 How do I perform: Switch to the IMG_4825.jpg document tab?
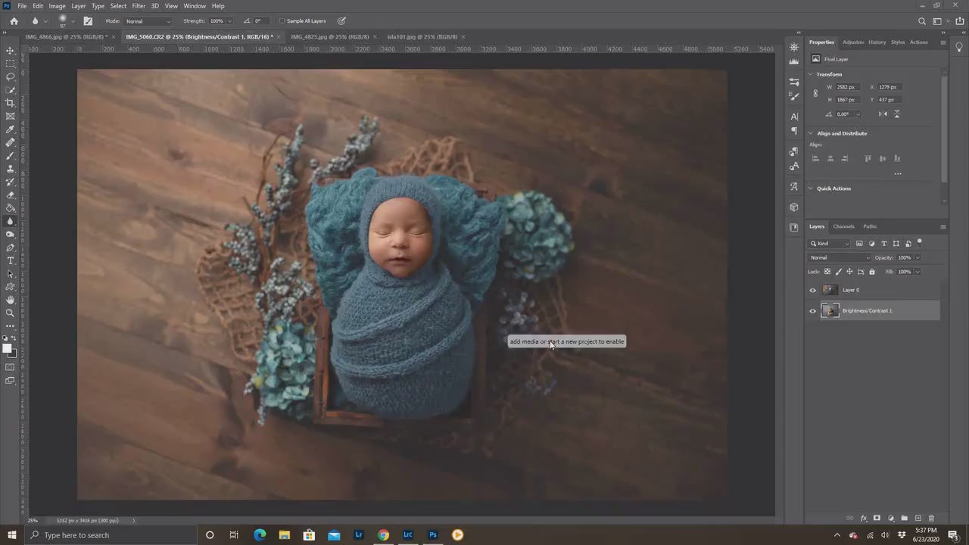329,36
